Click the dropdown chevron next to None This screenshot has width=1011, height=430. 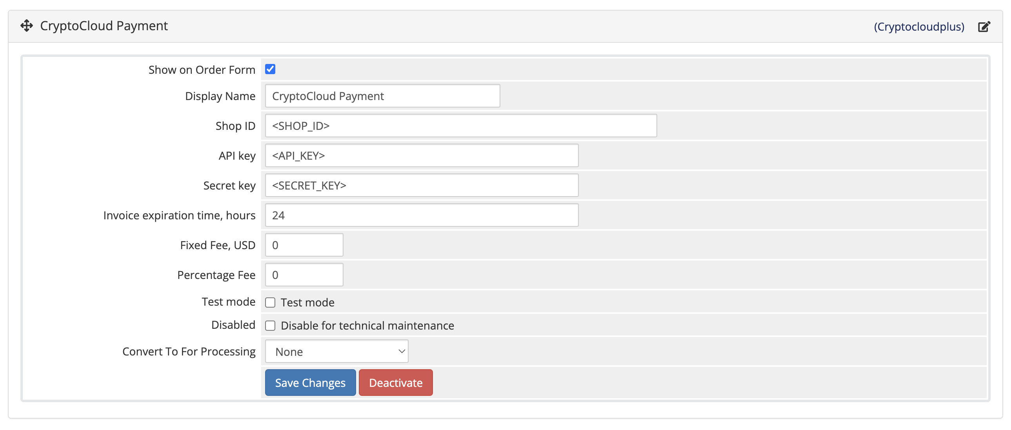tap(401, 352)
